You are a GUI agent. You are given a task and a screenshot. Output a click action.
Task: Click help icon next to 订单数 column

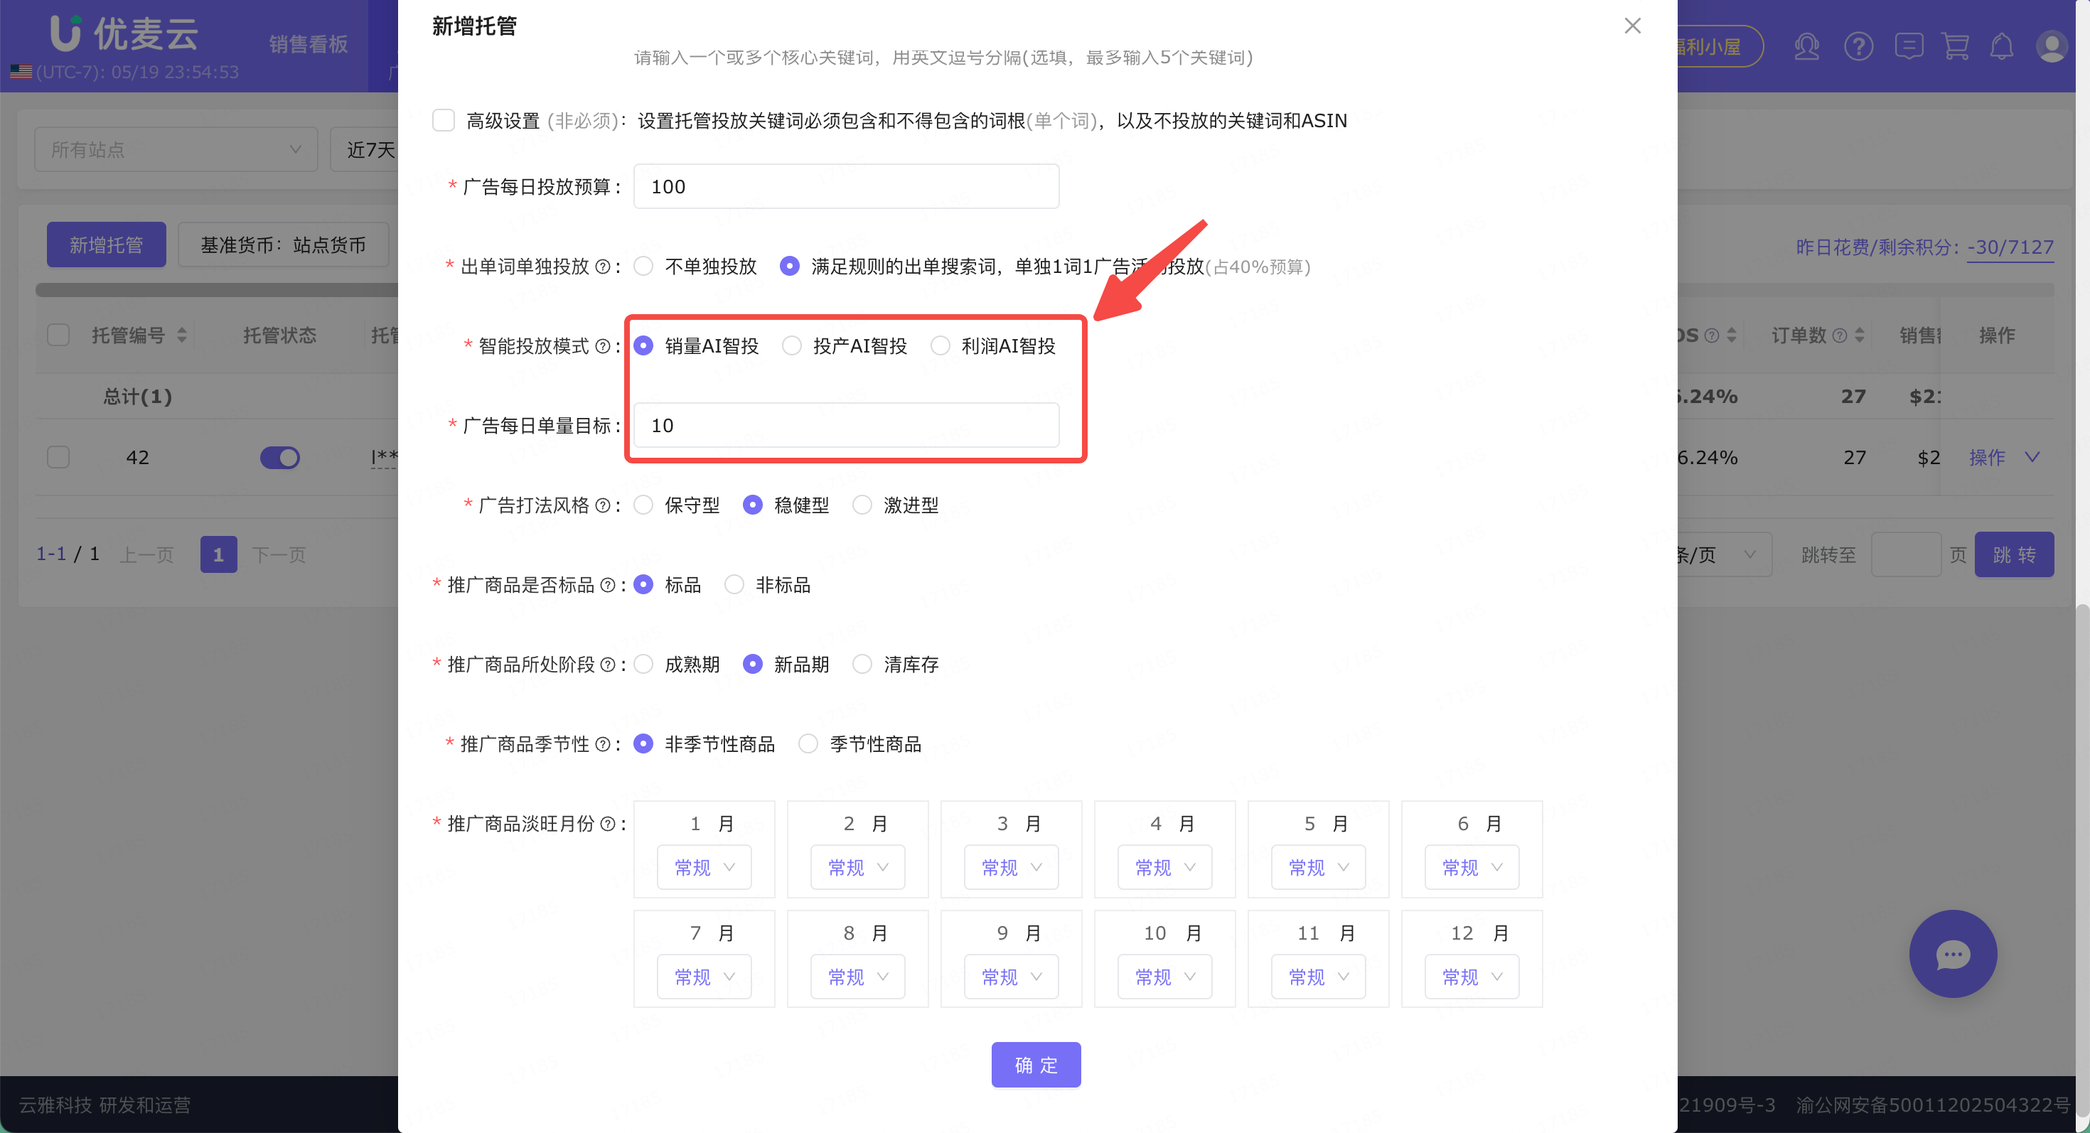coord(1840,335)
